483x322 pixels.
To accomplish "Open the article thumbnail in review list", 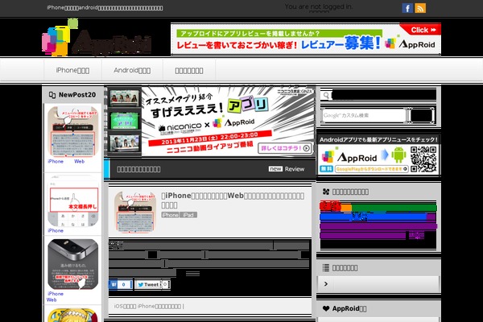I will click(x=135, y=212).
